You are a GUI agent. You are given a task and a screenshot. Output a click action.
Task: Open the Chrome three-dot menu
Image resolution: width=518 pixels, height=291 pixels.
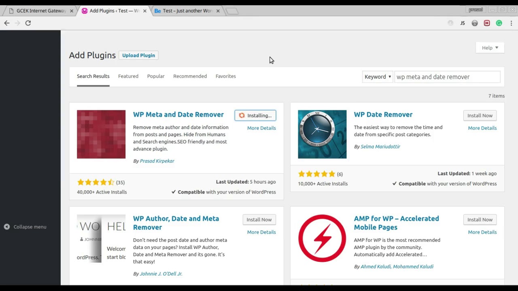pyautogui.click(x=511, y=23)
